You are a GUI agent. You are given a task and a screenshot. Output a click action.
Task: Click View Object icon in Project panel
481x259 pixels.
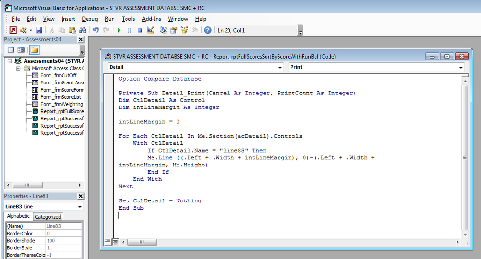pos(21,50)
